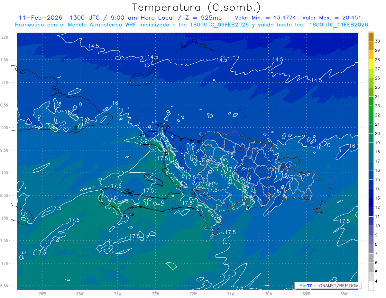Viewport: 386px width, 298px height.
Task: Click the legend scale value '20'
Action: click(x=378, y=134)
